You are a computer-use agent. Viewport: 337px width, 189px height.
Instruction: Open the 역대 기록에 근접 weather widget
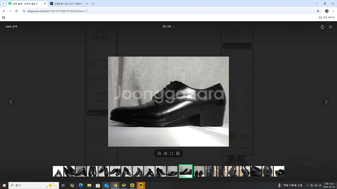(290, 185)
